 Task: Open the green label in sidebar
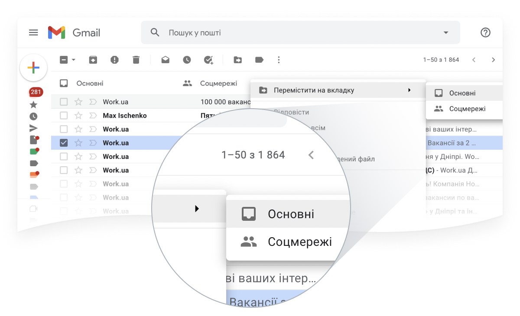34,151
